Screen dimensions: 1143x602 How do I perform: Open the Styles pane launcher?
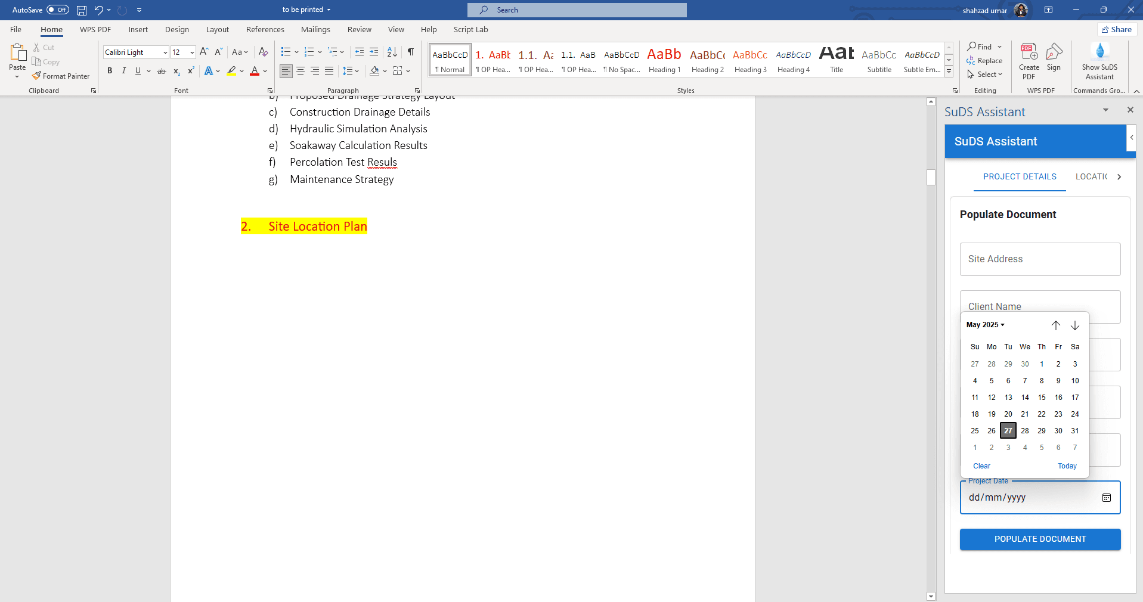pyautogui.click(x=955, y=91)
